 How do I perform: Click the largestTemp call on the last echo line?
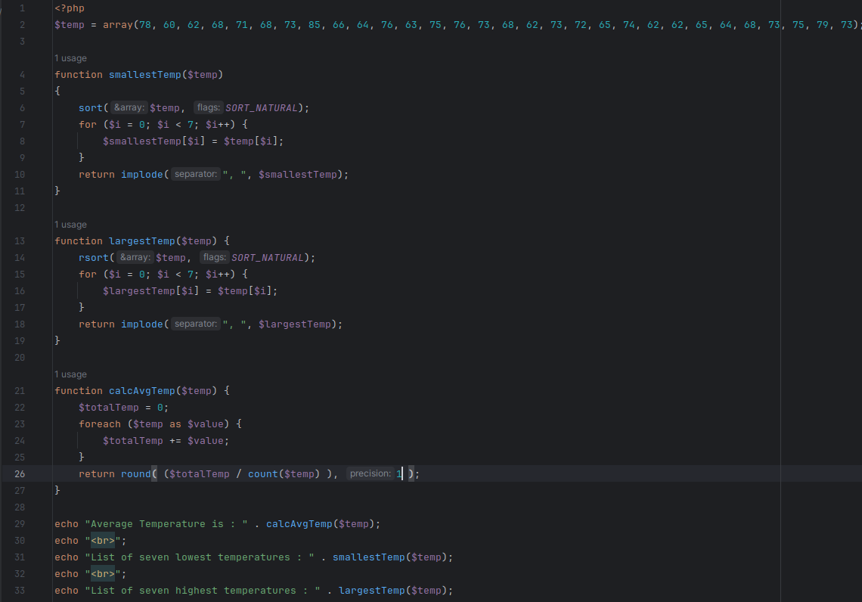point(371,591)
